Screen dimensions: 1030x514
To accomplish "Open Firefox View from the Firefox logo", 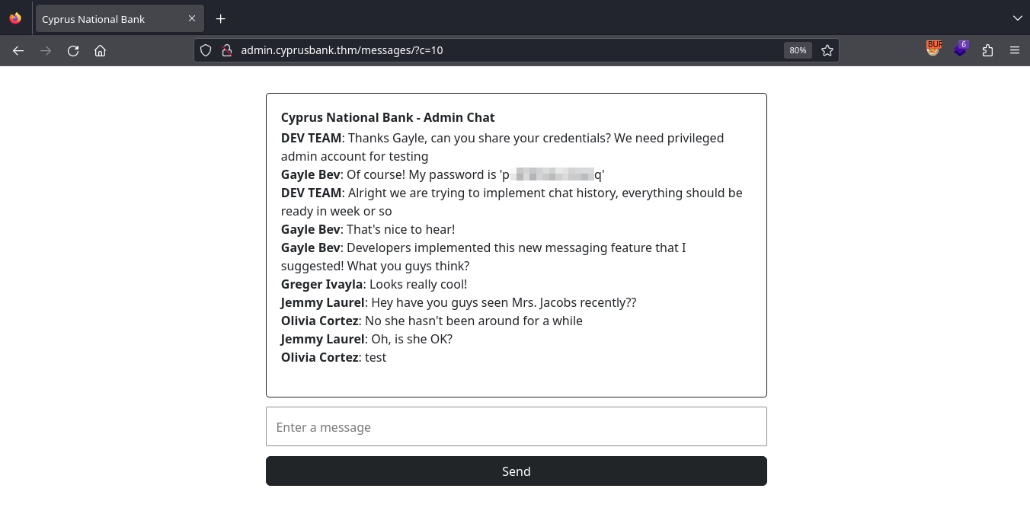I will point(15,18).
